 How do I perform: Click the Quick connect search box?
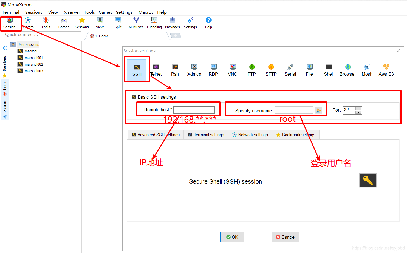[41, 35]
